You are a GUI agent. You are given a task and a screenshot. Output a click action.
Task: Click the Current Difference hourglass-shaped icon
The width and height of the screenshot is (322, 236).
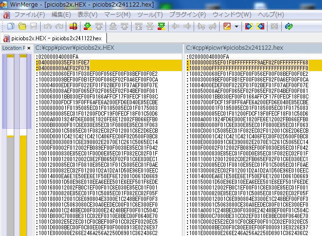pyautogui.click(x=150, y=27)
